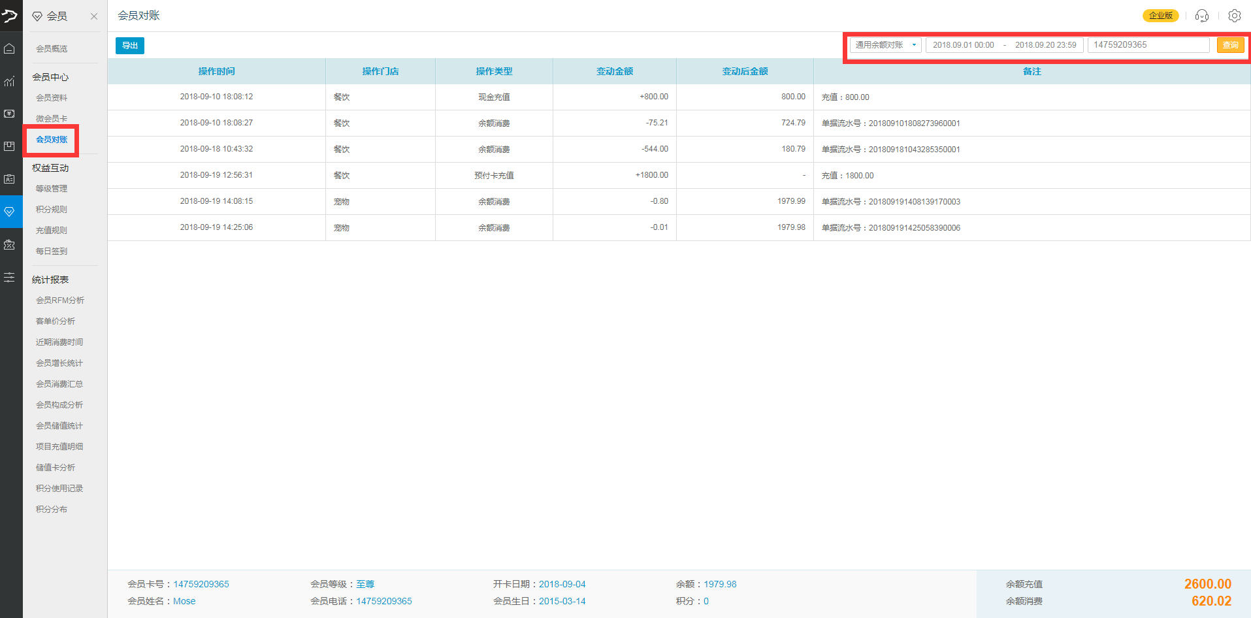Click the sliders settings icon in left rail

(10, 278)
